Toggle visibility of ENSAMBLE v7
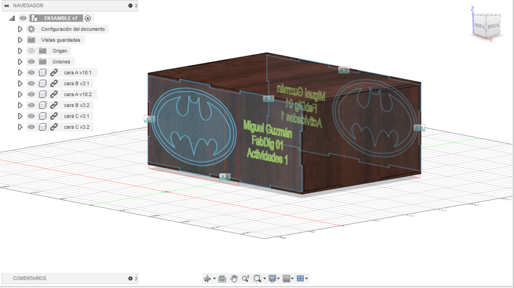This screenshot has width=514, height=288. [x=23, y=18]
